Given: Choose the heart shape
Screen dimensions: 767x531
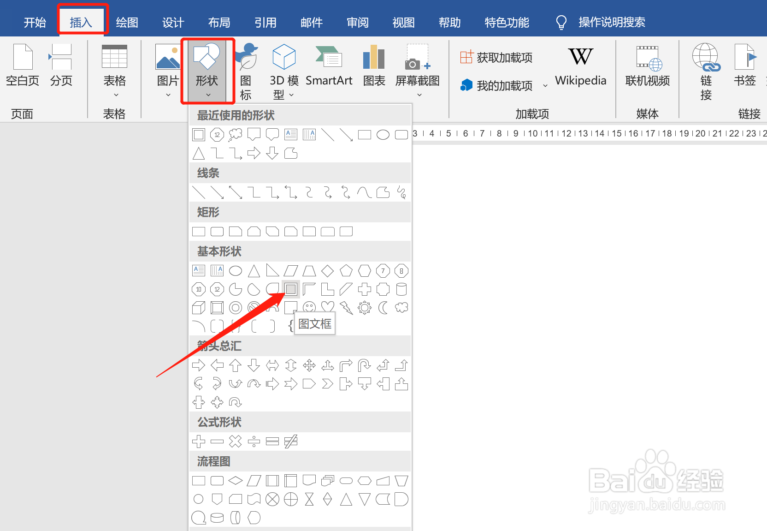Looking at the screenshot, I should (328, 308).
